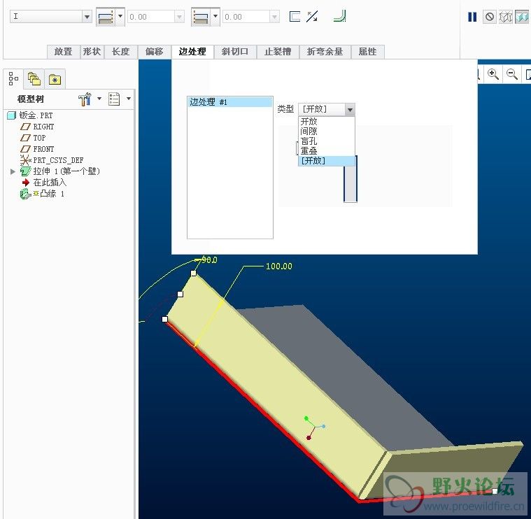Image resolution: width=531 pixels, height=519 pixels.
Task: Open the 类型 dropdown arrow
Action: click(x=350, y=109)
